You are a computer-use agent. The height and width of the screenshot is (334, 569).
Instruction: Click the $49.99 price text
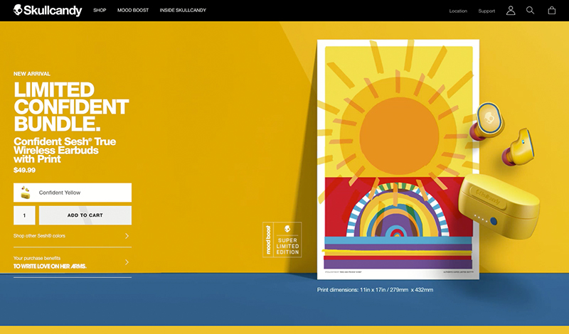24,170
